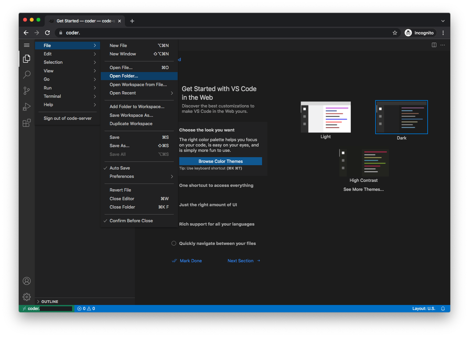Choose Open Folder... from File menu
The image size is (469, 337).
[x=124, y=76]
